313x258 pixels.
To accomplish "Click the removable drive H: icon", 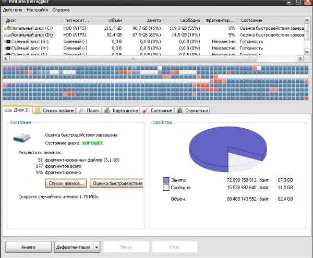I will tap(8, 48).
